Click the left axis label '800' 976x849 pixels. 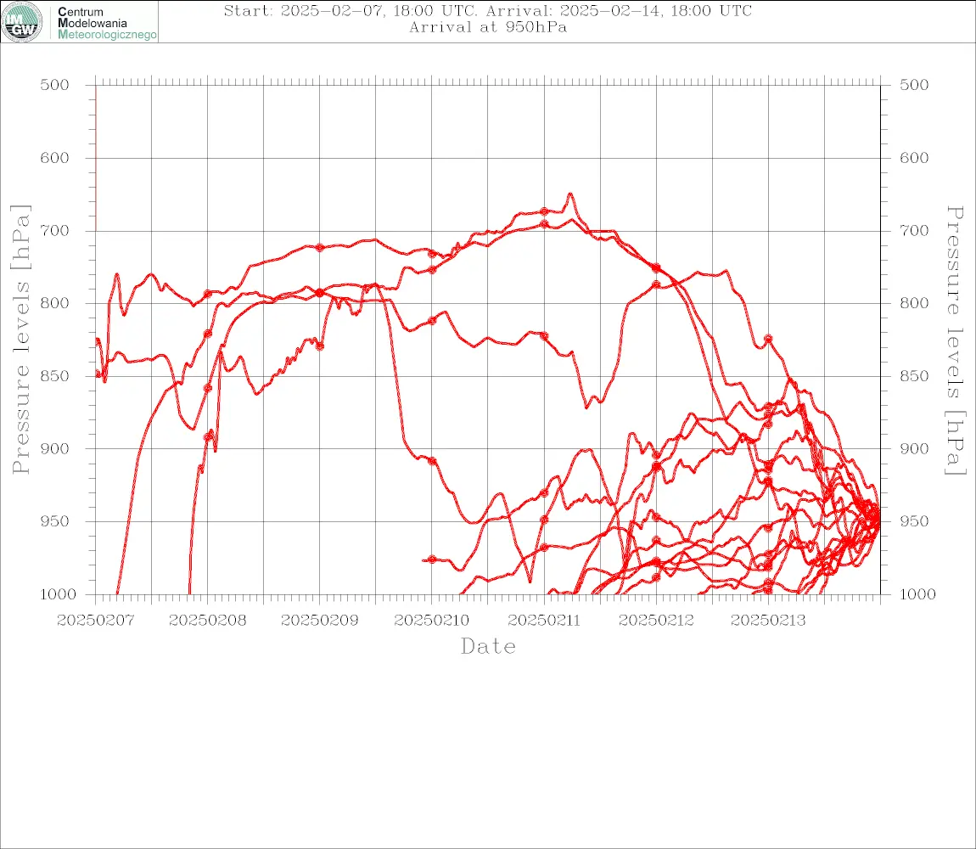[55, 303]
